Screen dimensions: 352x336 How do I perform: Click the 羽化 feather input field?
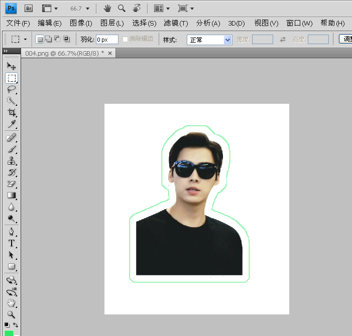click(x=106, y=40)
